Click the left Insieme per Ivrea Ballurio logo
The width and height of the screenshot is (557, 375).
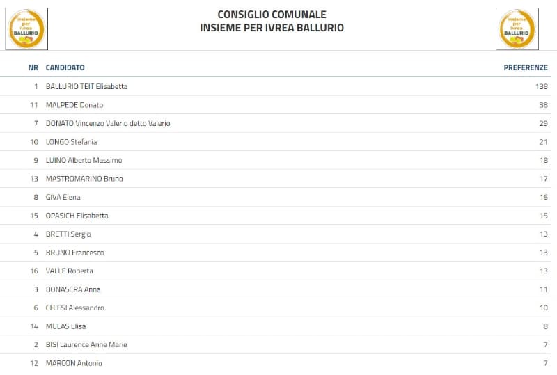[x=26, y=29]
